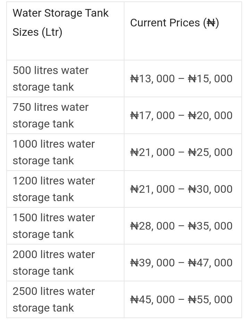The height and width of the screenshot is (322, 249).
Task: Click the ₦45,000 – ₦55,000 price cell
Action: [x=181, y=300]
